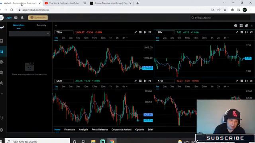Edit the TSLA ticker symbol box
Viewport: 255px width, 143px height.
tap(64, 32)
